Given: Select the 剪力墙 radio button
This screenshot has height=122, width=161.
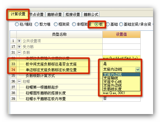Looking at the screenshot, I should point(36,24).
